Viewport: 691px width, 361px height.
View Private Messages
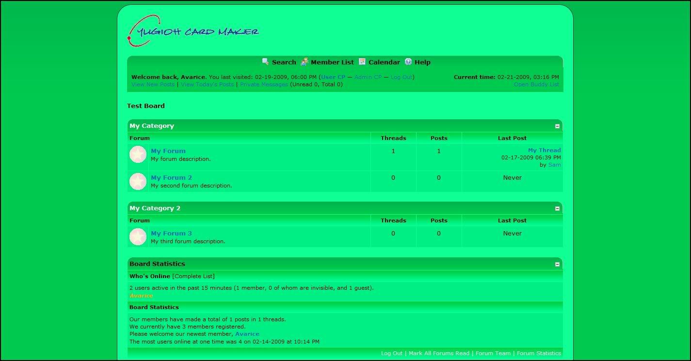pyautogui.click(x=264, y=84)
